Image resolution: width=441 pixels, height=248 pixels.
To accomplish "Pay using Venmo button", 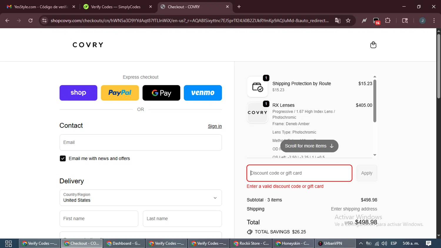I will click(203, 93).
